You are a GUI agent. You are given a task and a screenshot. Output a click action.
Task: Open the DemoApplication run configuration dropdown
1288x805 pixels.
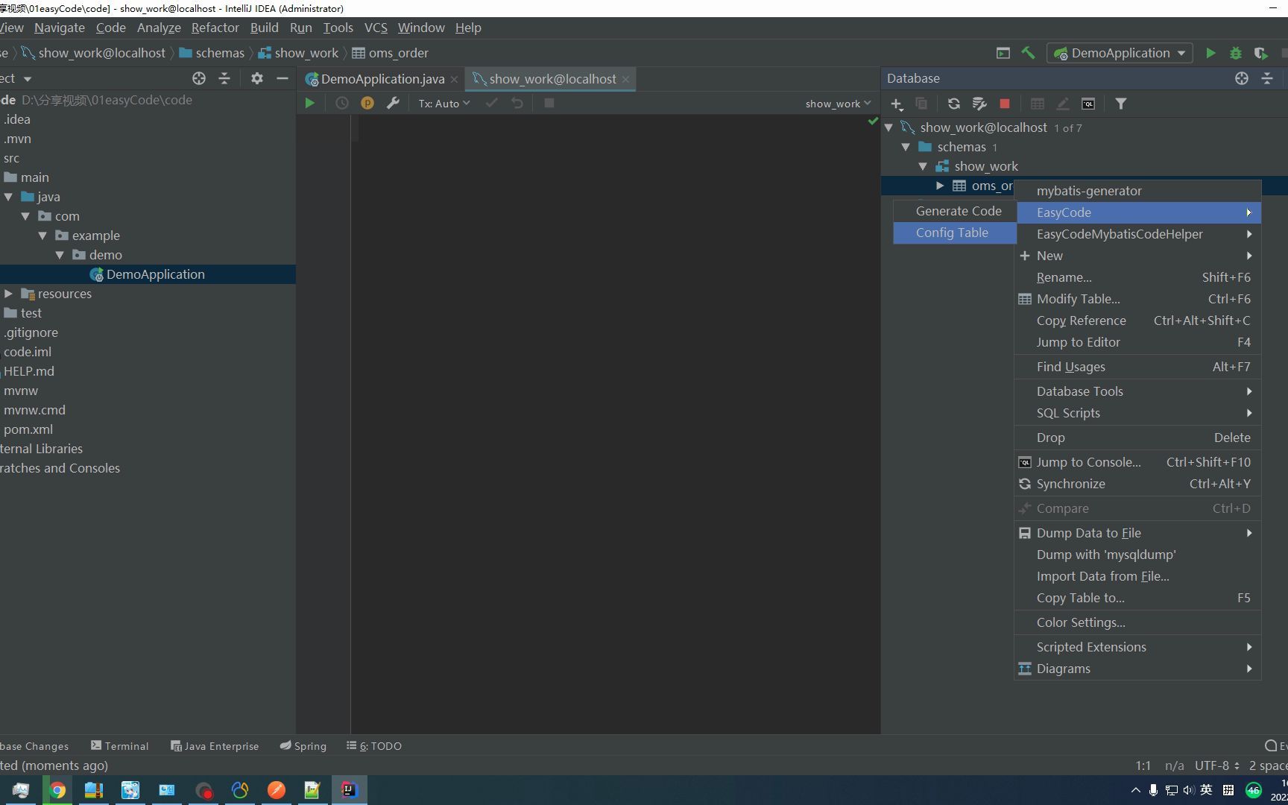1120,53
